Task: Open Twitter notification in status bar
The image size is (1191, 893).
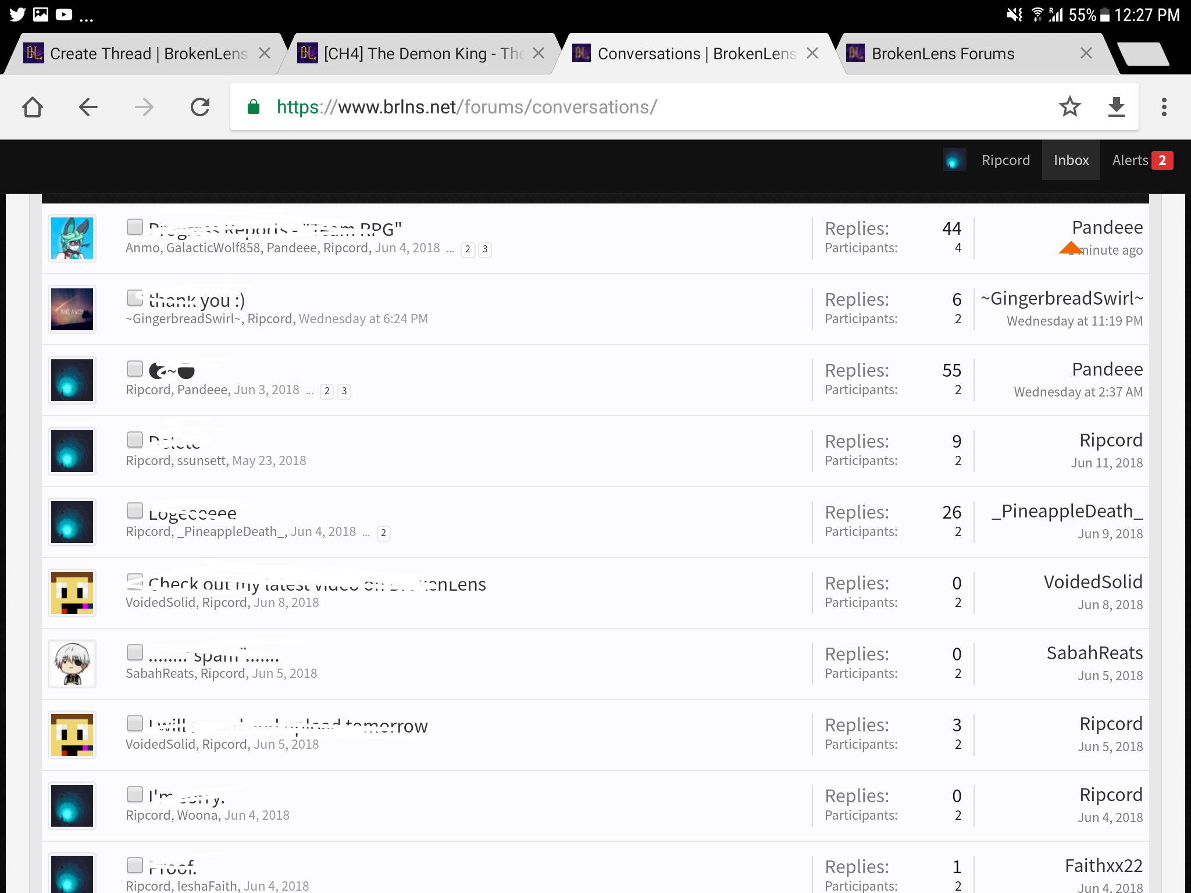Action: 17,15
